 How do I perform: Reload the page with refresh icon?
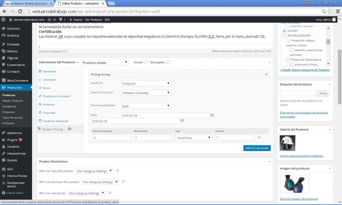point(20,11)
